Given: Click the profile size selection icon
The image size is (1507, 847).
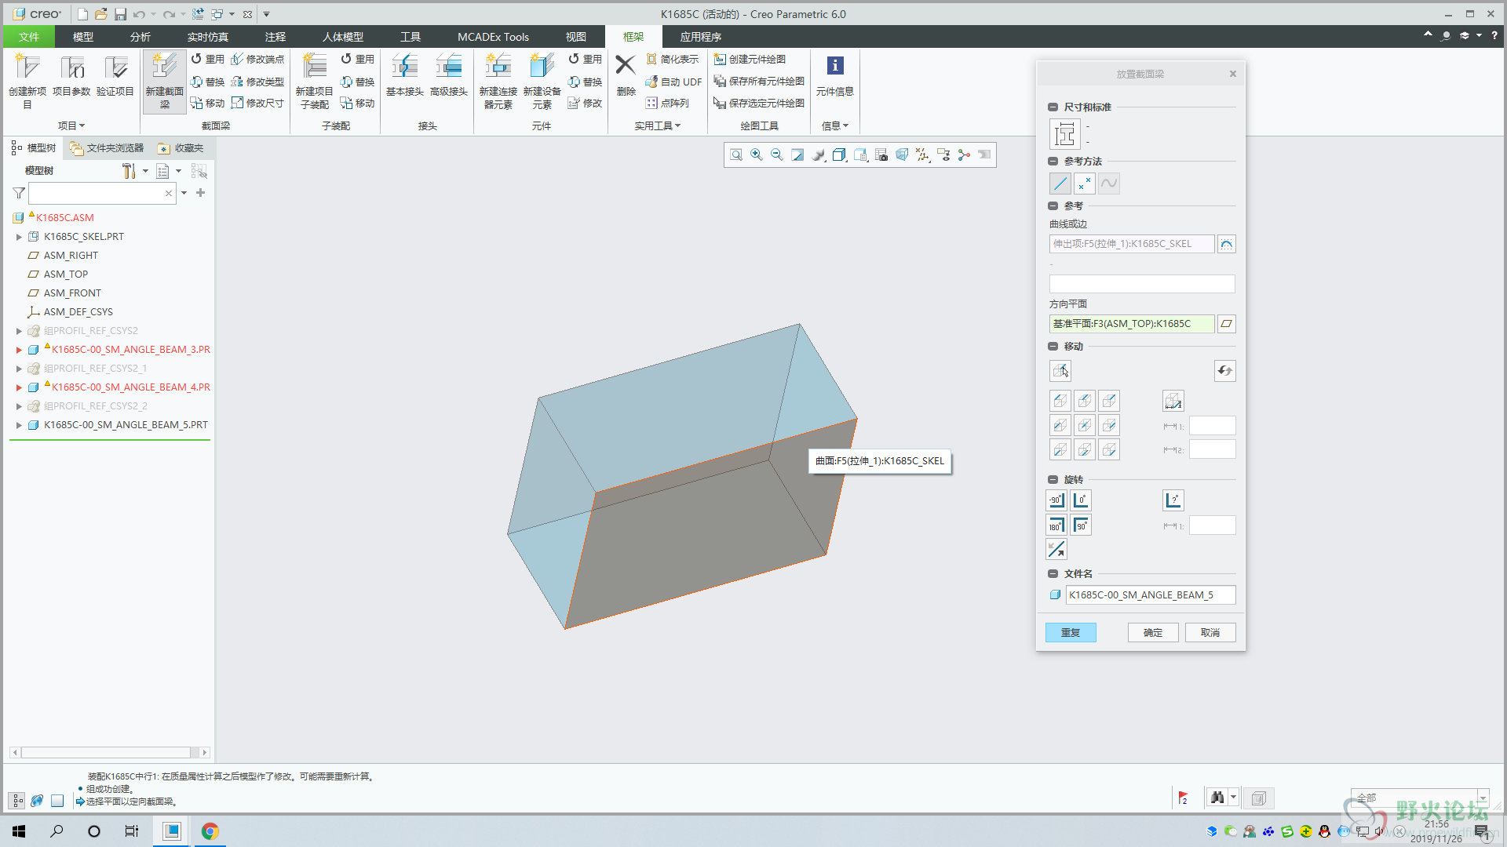Looking at the screenshot, I should [x=1065, y=134].
